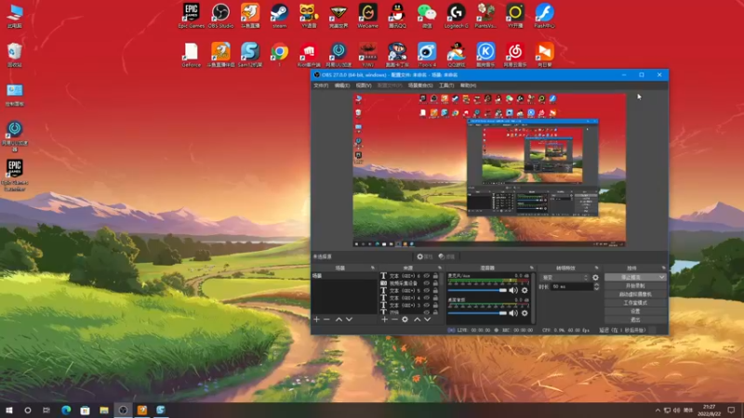744x418 pixels.
Task: Open desktop audio settings gear
Action: [525, 313]
